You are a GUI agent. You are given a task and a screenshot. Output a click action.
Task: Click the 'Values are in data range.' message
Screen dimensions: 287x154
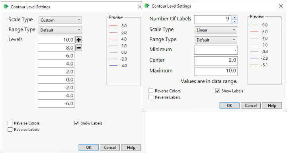(209, 81)
